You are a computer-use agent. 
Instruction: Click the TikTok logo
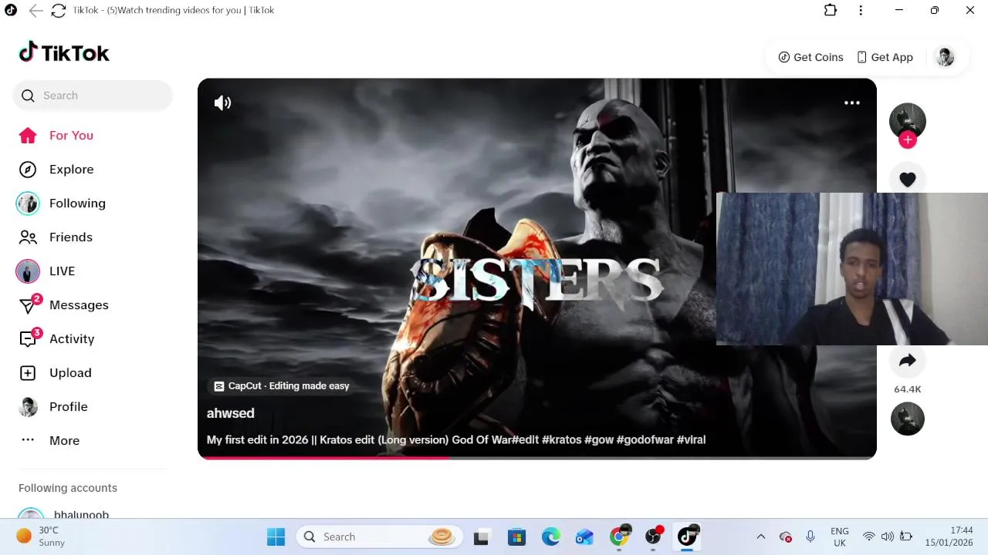click(x=64, y=52)
